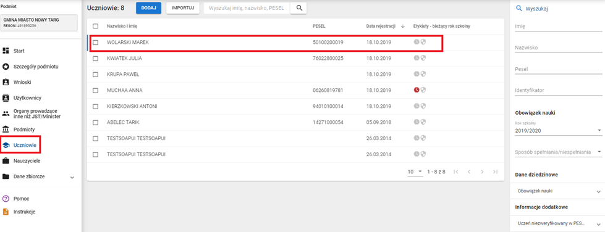Focus the Pesel filter field

tap(558, 69)
